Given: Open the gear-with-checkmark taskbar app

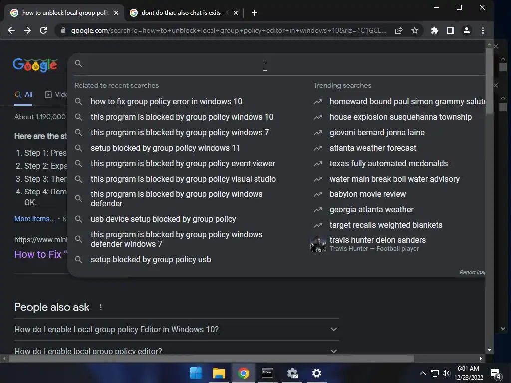Looking at the screenshot, I should click(x=292, y=373).
